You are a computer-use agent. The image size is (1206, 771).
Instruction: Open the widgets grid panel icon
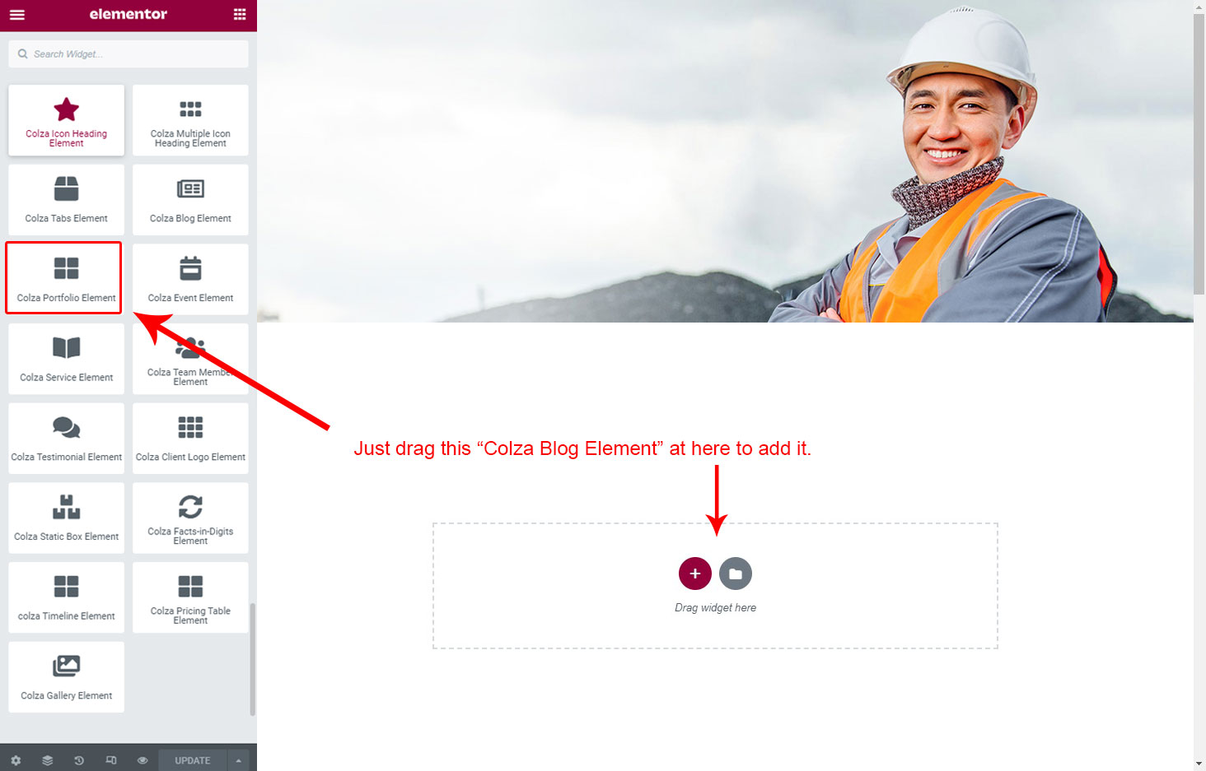pyautogui.click(x=240, y=15)
